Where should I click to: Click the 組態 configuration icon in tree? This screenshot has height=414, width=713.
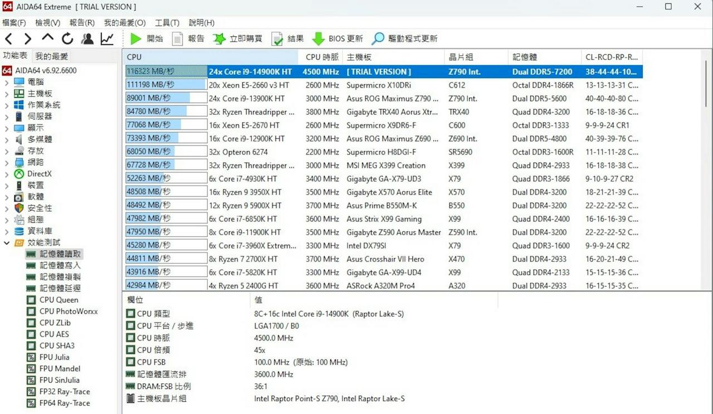pos(19,220)
